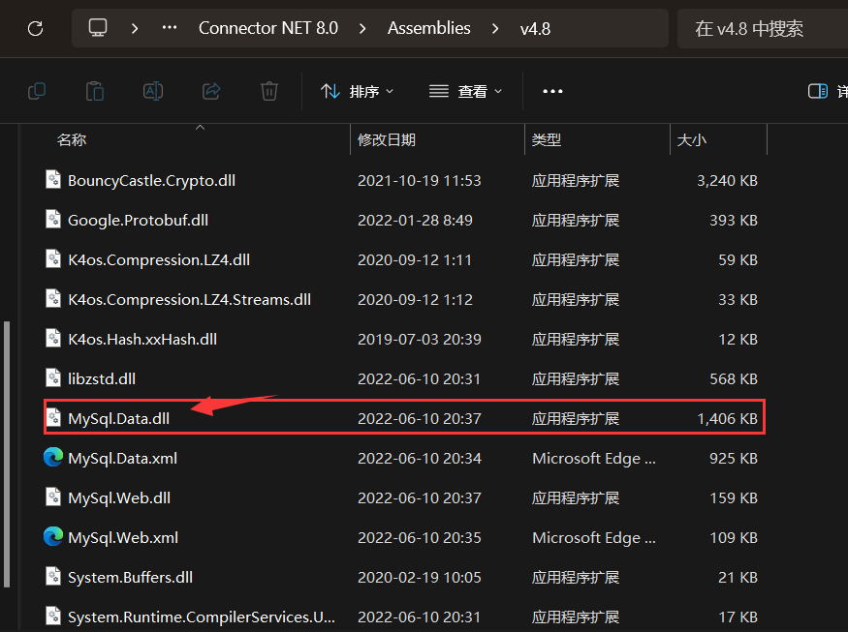
Task: Click the 109 KB size cell
Action: (734, 538)
